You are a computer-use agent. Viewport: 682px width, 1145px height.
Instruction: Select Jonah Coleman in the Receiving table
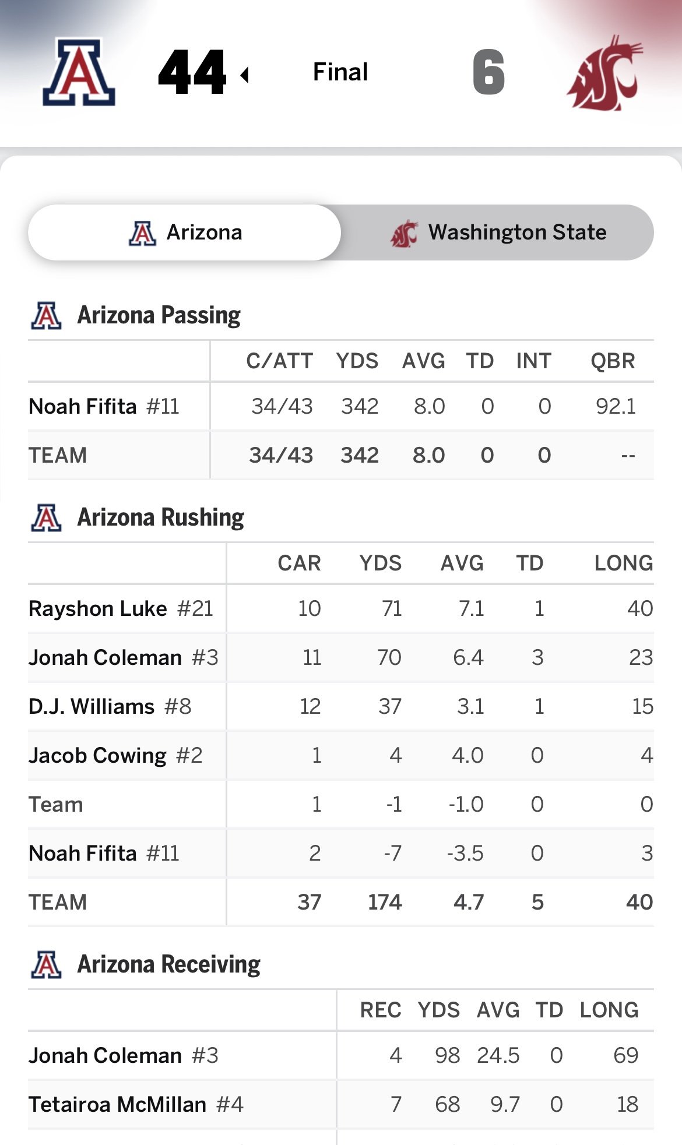click(105, 1055)
